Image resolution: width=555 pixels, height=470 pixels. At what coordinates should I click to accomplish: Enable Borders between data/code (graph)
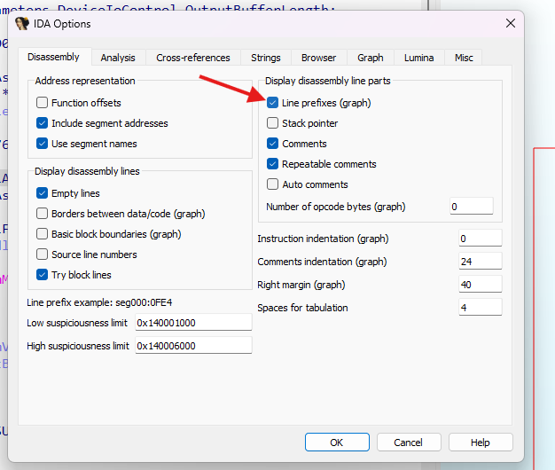tap(43, 214)
